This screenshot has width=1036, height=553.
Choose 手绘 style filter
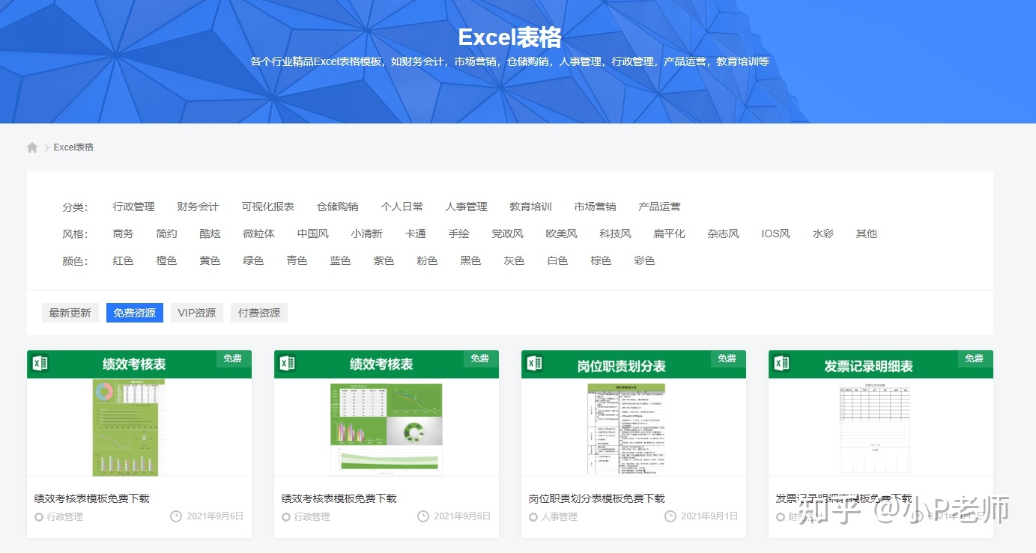point(459,233)
